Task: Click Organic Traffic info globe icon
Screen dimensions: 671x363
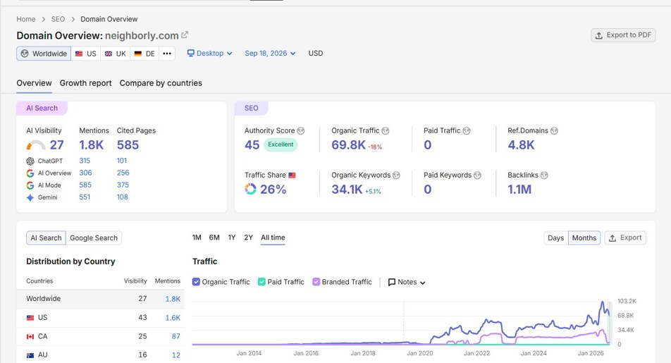Action: [385, 131]
